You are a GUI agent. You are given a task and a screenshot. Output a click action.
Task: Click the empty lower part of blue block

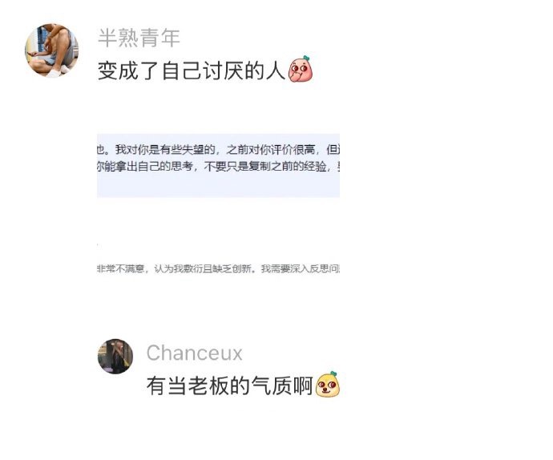(x=218, y=186)
